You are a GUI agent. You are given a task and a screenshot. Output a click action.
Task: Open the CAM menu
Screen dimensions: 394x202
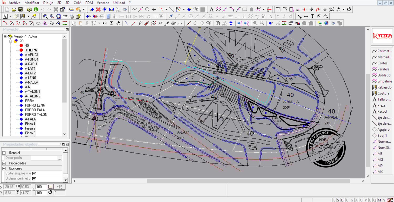coord(77,3)
